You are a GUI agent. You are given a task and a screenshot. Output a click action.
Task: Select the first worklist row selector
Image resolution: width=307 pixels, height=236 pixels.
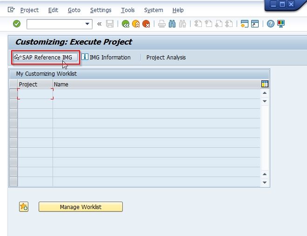click(13, 94)
